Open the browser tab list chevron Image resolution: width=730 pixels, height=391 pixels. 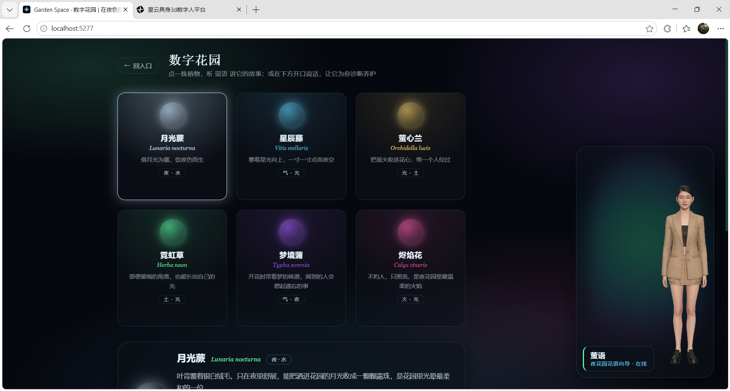(x=10, y=10)
